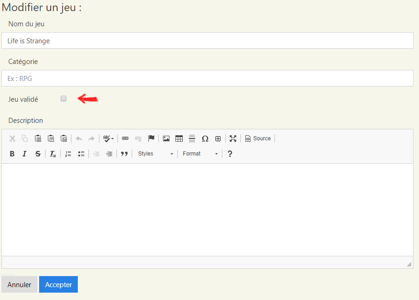Image resolution: width=419 pixels, height=300 pixels.
Task: Insert a link using the Link icon
Action: coord(125,138)
